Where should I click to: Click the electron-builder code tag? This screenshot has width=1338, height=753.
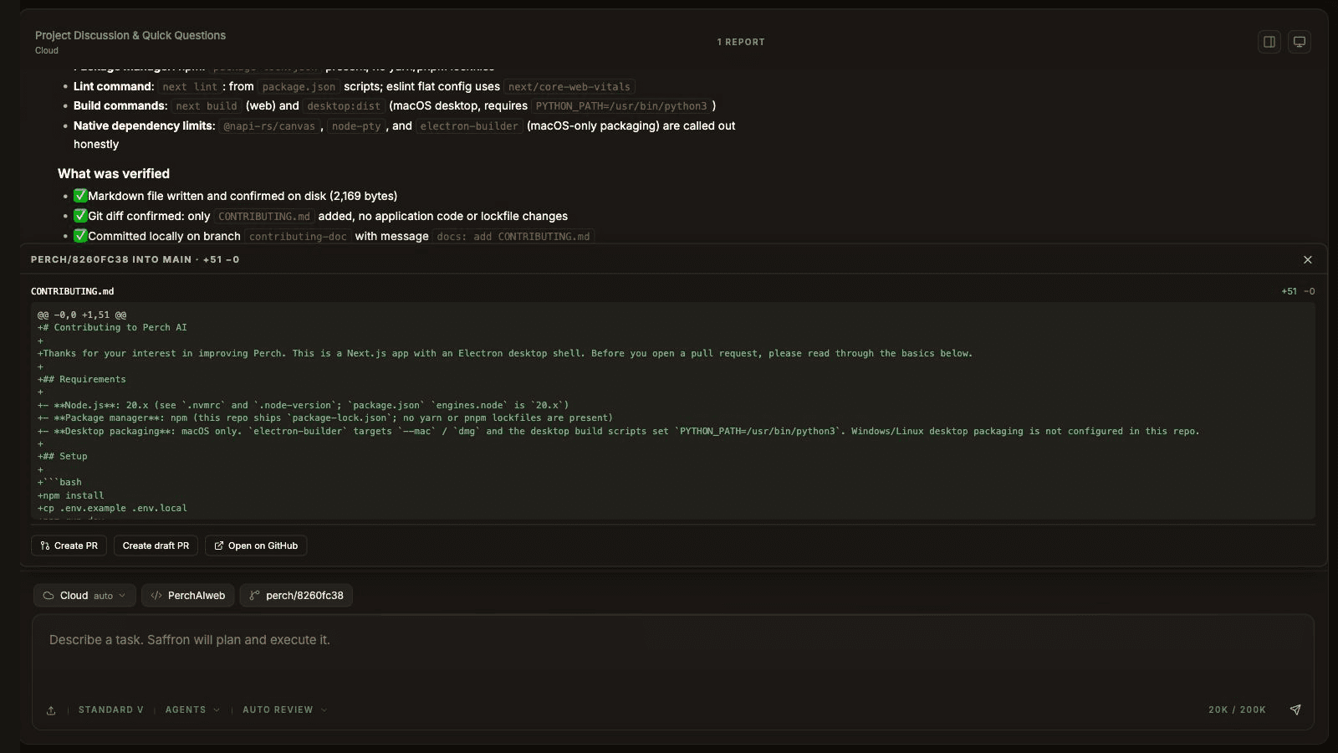[469, 126]
